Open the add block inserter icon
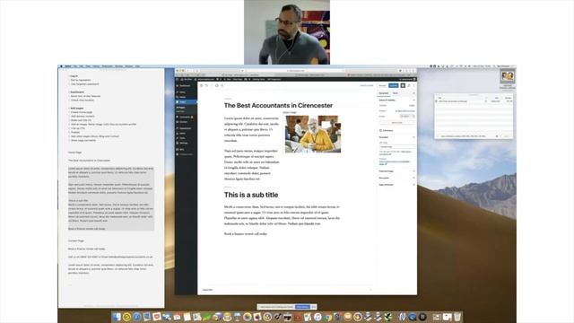Screen dimensions: 574x323 coord(201,85)
